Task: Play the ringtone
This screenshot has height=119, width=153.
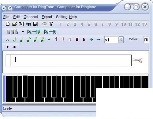Action: 8,47
